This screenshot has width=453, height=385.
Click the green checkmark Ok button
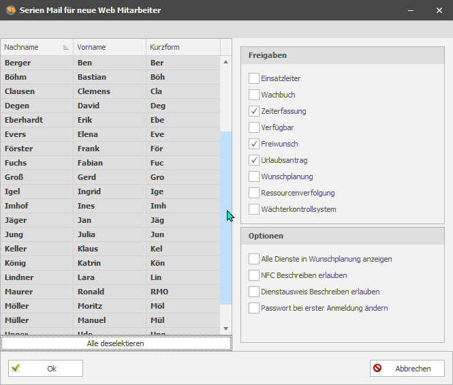46,369
